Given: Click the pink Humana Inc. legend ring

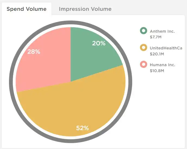Looking at the screenshot, I should (x=144, y=65).
